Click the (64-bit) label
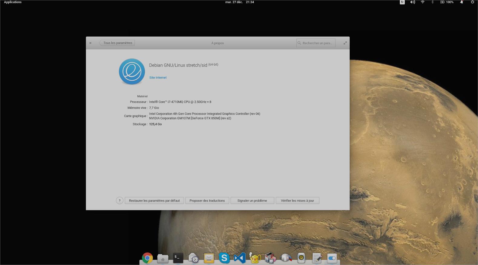The width and height of the screenshot is (478, 265). pos(213,64)
